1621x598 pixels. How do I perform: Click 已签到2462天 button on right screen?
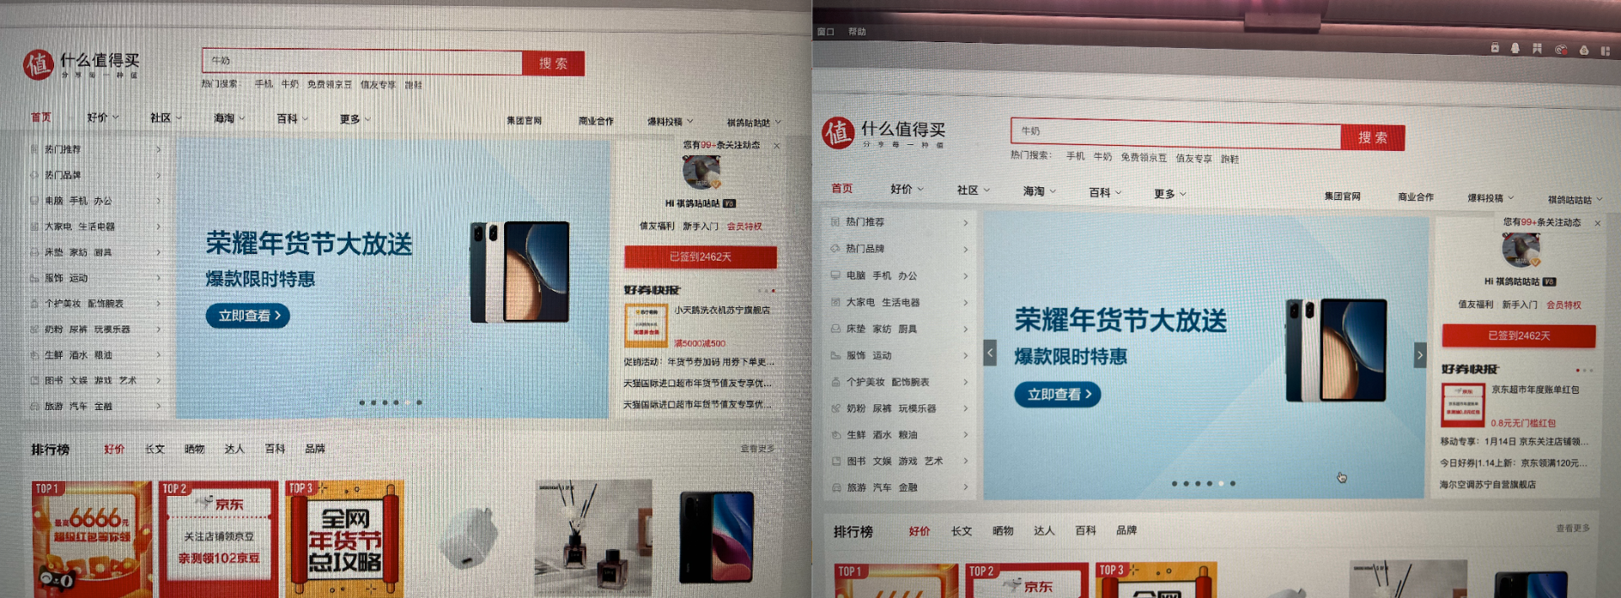[x=1519, y=336]
